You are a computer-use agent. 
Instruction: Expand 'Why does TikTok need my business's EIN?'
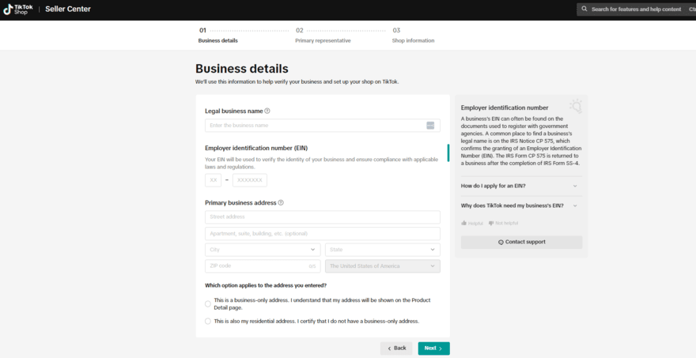(521, 205)
